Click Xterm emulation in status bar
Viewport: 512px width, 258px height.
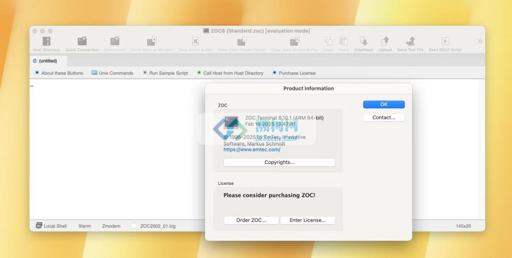(x=84, y=226)
